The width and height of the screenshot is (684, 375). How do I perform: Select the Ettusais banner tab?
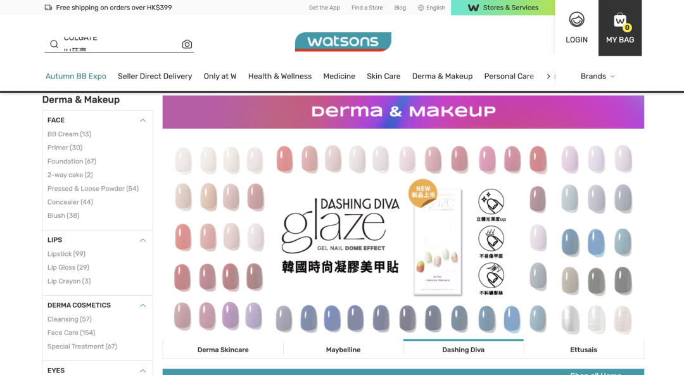[x=584, y=350]
